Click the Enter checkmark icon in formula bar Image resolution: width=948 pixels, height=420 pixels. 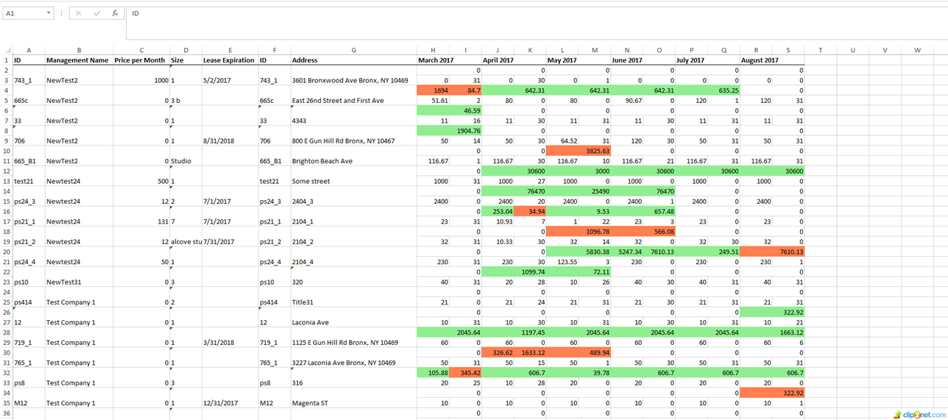coord(96,13)
